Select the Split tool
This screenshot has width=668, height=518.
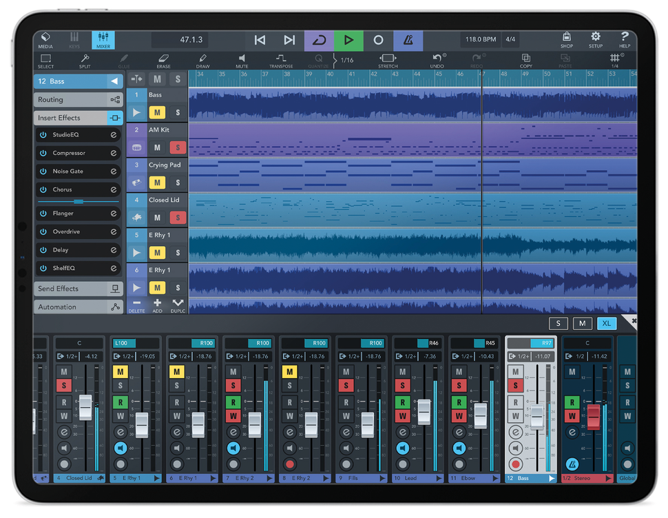[85, 61]
